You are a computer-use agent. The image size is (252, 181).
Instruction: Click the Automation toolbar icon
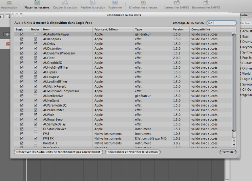click(9, 2)
